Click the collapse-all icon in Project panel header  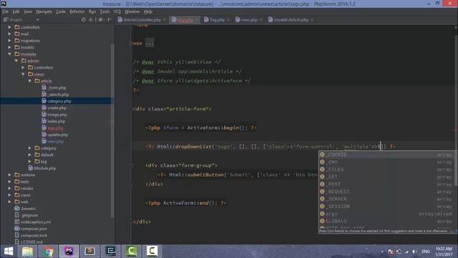pos(91,19)
